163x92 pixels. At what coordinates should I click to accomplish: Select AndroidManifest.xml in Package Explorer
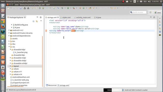21,77
